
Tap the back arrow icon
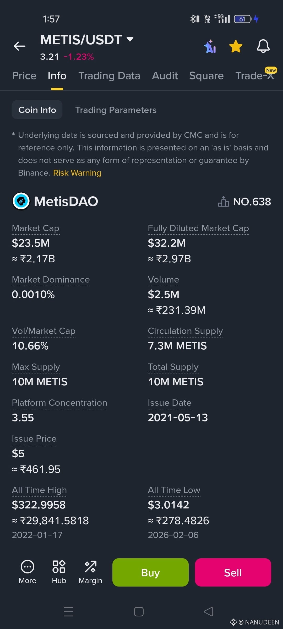tap(20, 46)
